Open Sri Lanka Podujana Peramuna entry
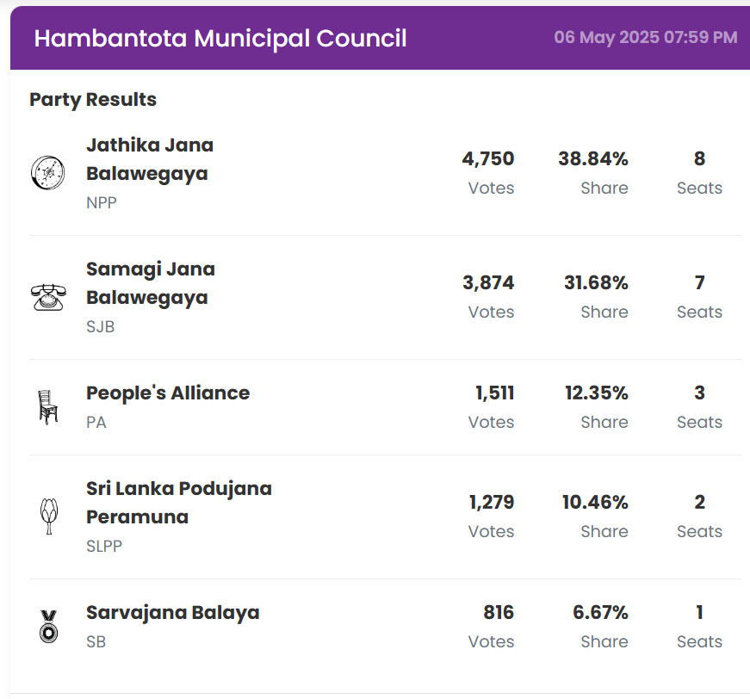The image size is (750, 699). coord(179,503)
